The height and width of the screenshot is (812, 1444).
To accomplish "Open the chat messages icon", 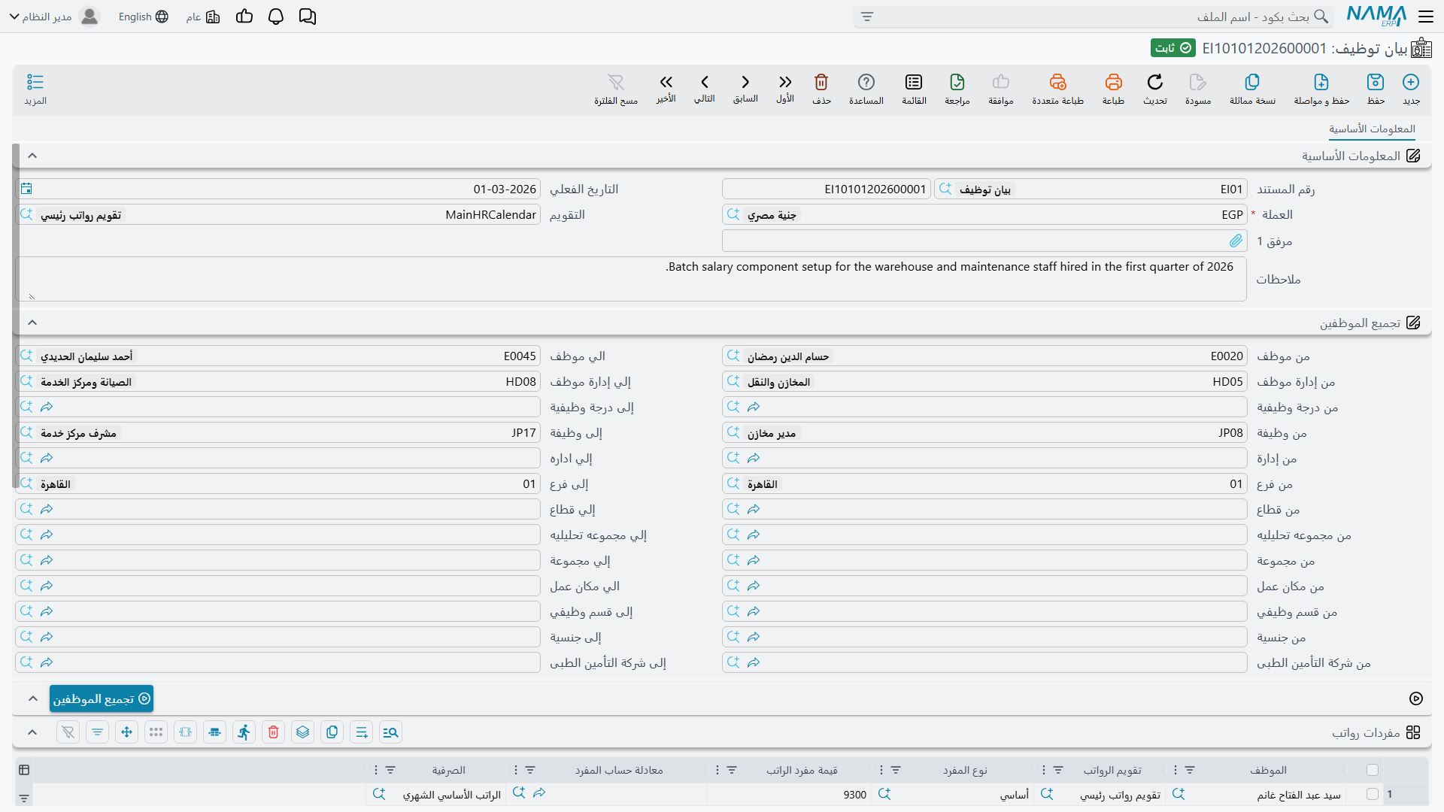I will (308, 17).
